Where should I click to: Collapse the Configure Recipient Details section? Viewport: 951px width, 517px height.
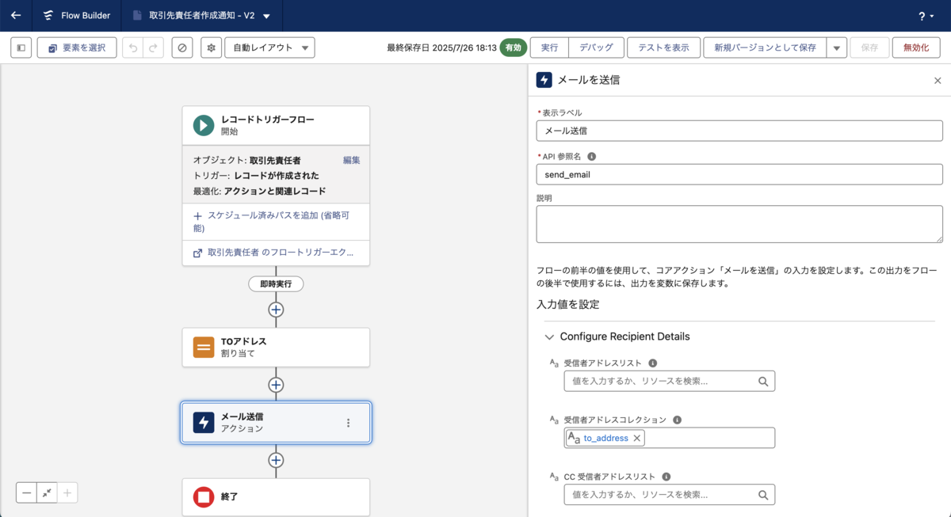(549, 336)
